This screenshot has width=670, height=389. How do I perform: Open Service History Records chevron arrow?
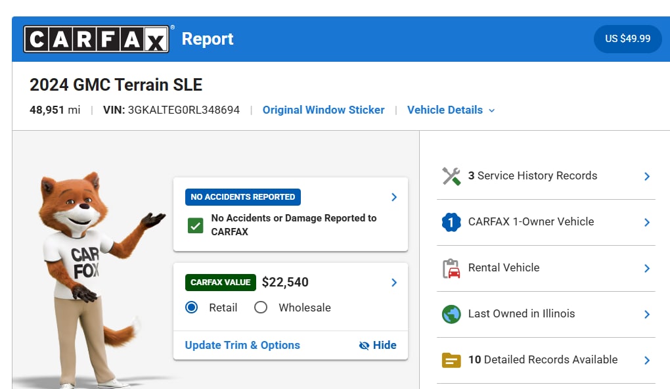647,177
